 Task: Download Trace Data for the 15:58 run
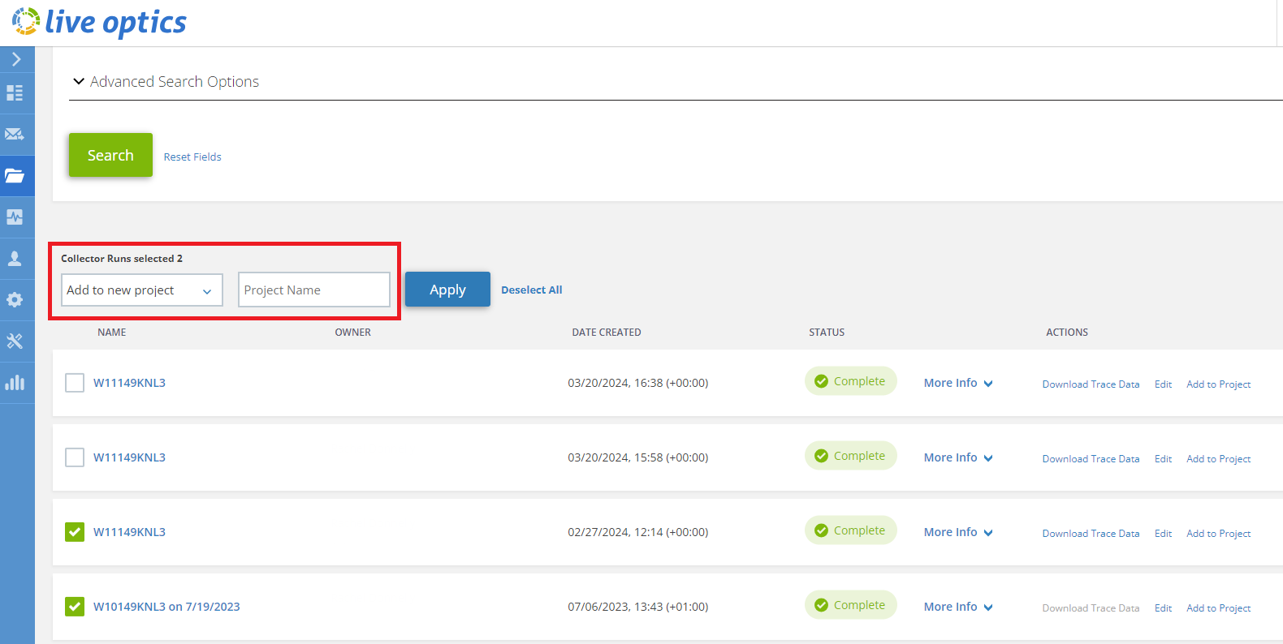(1091, 459)
